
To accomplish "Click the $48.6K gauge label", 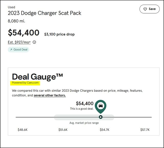I will 23,130.
